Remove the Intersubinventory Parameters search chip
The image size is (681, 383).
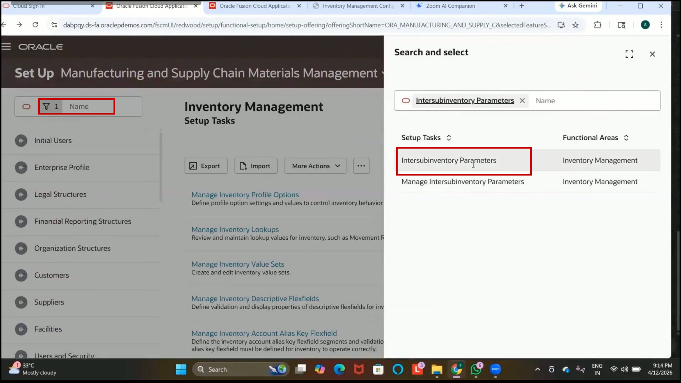pyautogui.click(x=522, y=101)
